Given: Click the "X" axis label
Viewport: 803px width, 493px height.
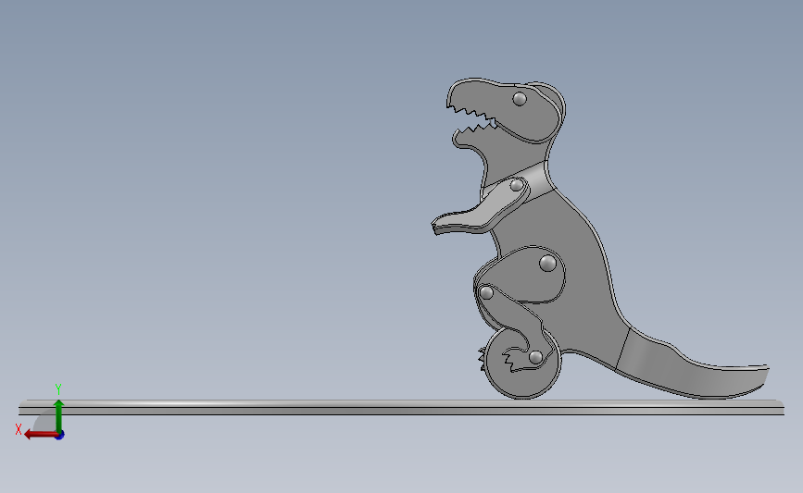Looking at the screenshot, I should tap(19, 429).
